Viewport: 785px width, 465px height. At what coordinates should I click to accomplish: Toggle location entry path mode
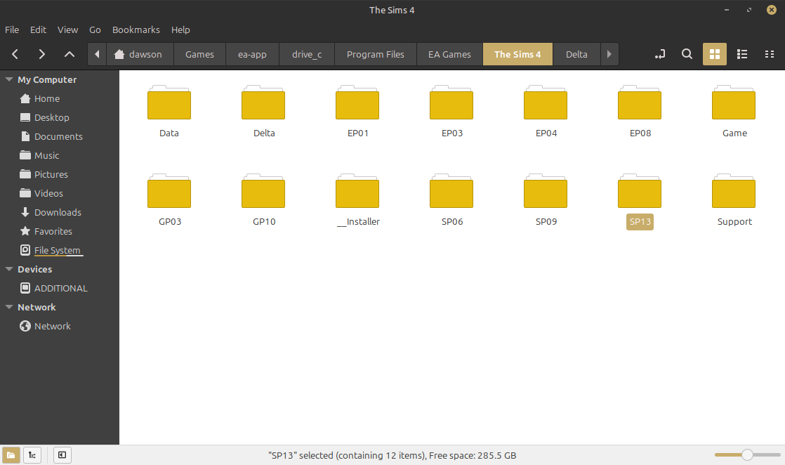(659, 54)
